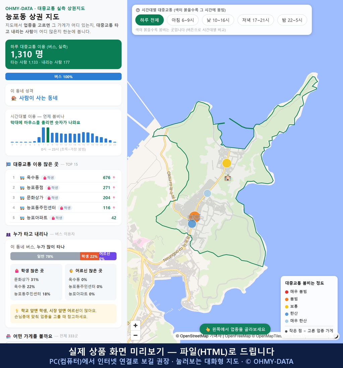Zoom in the map with plus button

point(135,325)
